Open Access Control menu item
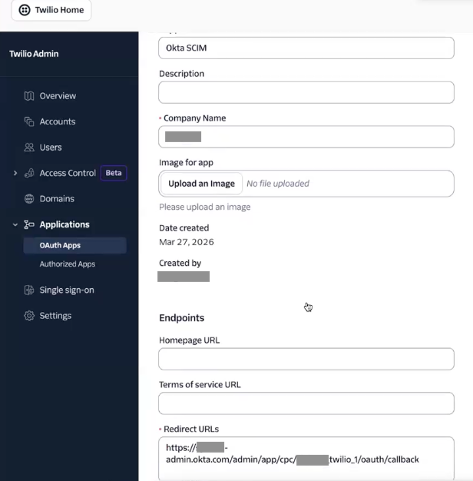473x481 pixels. (68, 173)
